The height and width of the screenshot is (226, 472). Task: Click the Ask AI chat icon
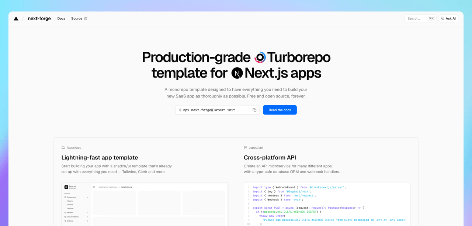tap(443, 18)
